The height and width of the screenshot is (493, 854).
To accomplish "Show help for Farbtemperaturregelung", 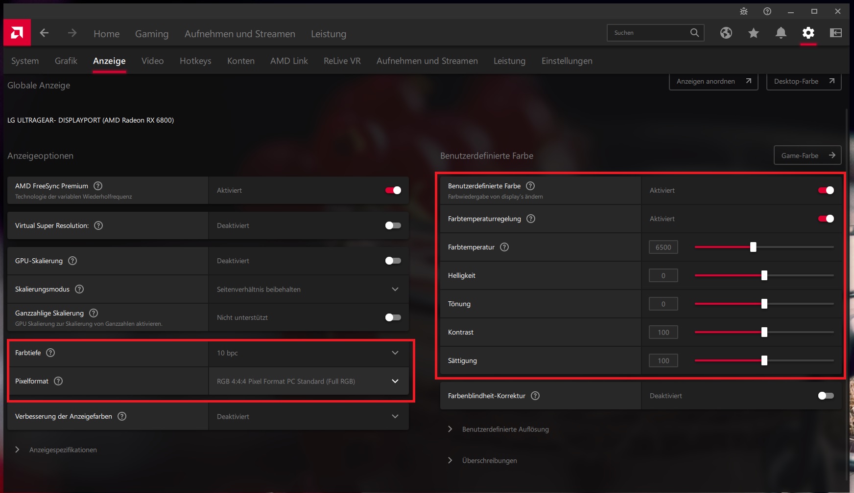I will pyautogui.click(x=531, y=219).
